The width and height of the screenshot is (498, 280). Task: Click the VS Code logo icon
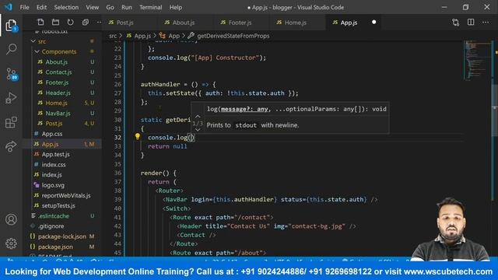[x=9, y=7]
